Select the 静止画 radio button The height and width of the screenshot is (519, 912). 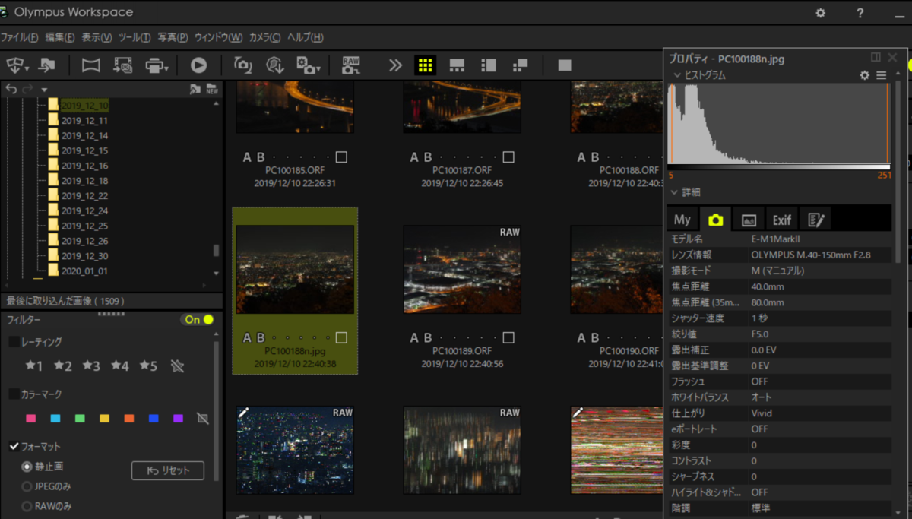coord(27,467)
